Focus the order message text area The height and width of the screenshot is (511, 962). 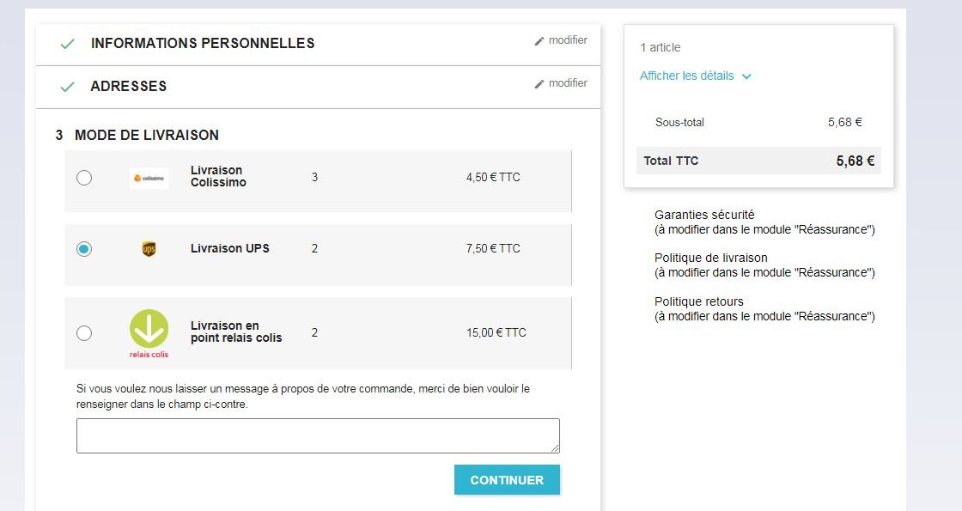coord(318,435)
